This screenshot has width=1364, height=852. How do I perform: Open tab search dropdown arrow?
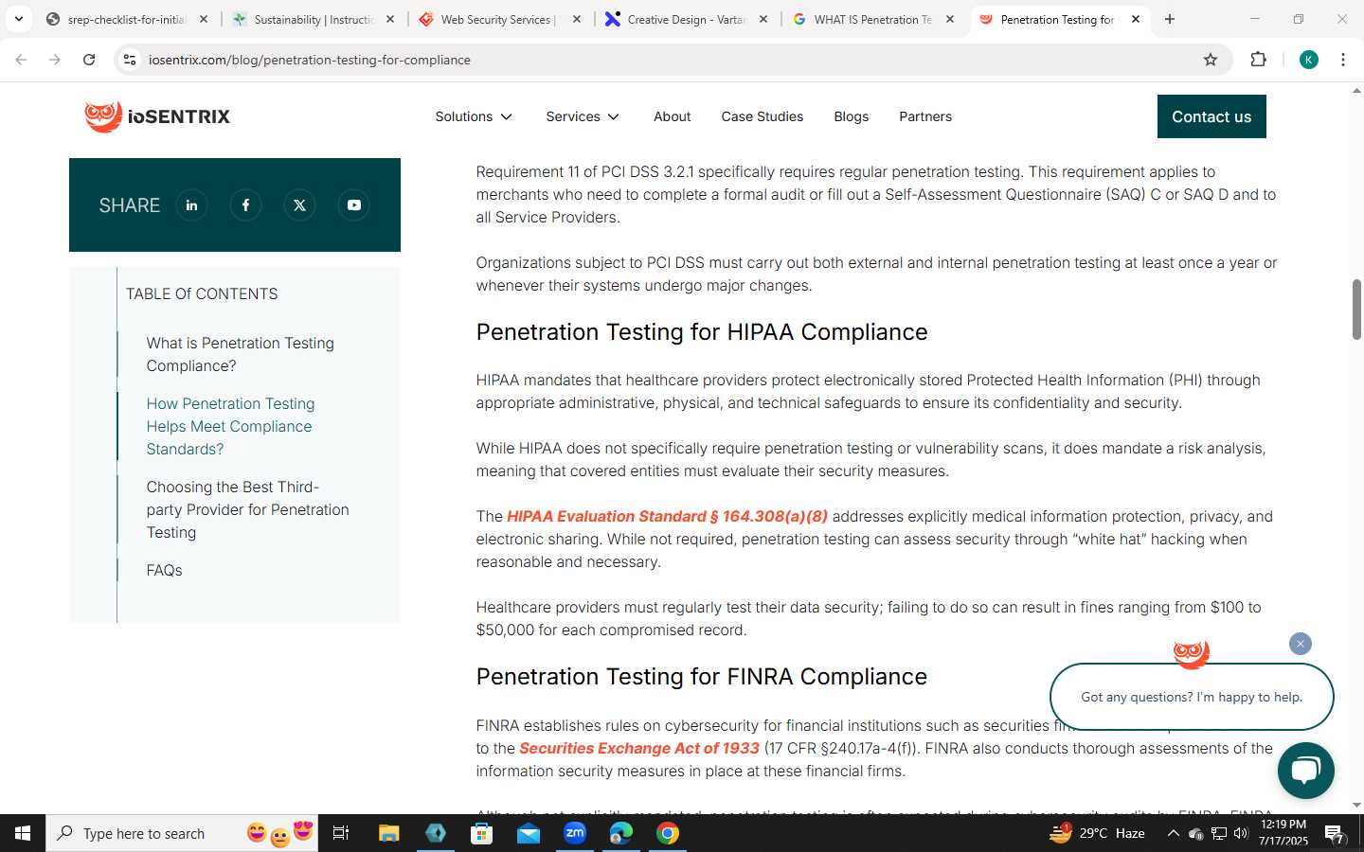tap(18, 19)
